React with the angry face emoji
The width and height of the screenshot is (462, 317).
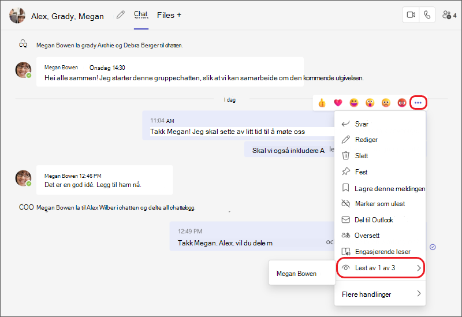click(x=402, y=103)
